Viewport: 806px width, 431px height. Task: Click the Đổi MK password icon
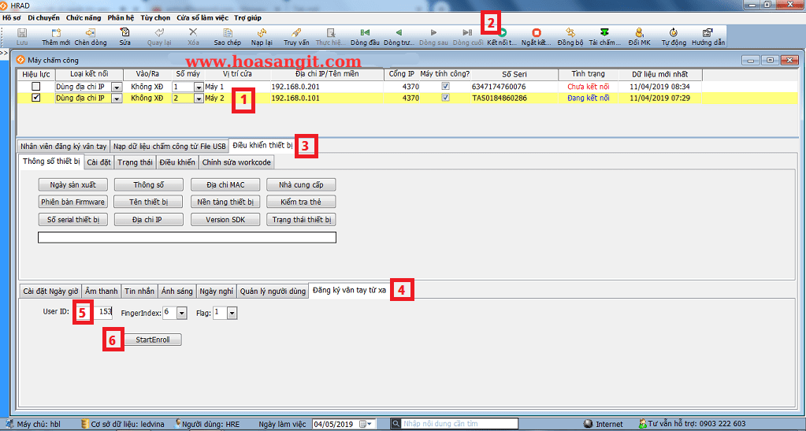click(639, 33)
